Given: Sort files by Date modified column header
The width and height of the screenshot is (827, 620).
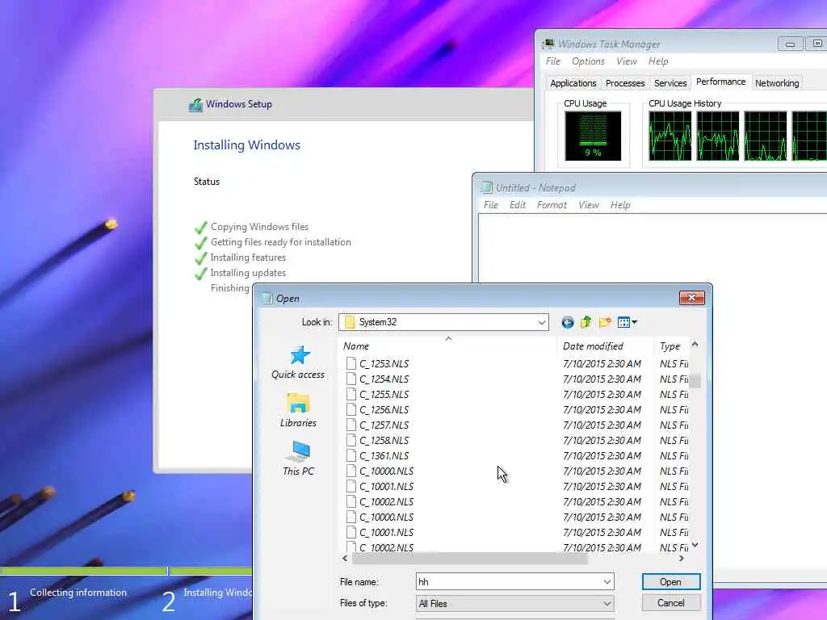Looking at the screenshot, I should click(605, 346).
